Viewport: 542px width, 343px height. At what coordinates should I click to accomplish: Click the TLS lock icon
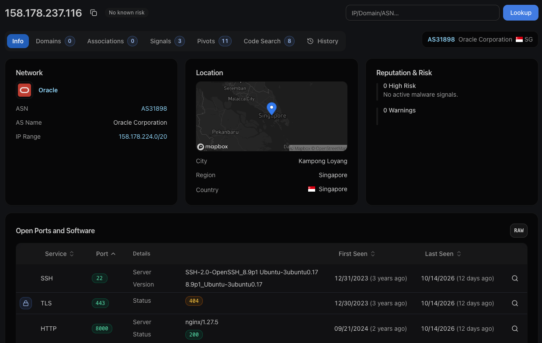[x=26, y=303]
